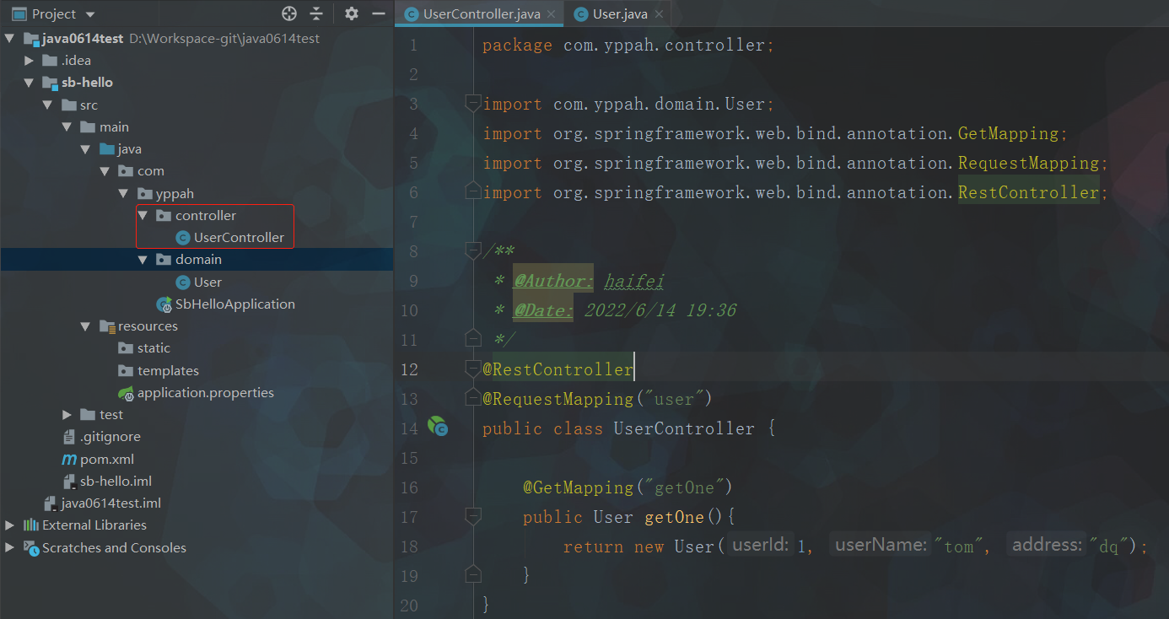The width and height of the screenshot is (1169, 619).
Task: Close the UserController.java tab
Action: [551, 14]
